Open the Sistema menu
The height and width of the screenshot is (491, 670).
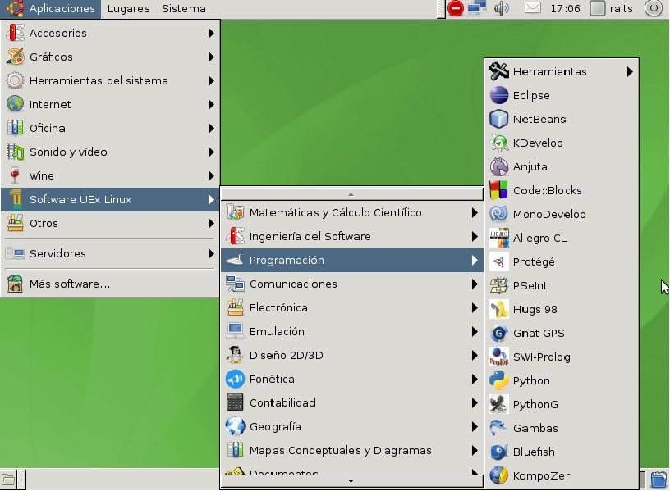click(x=183, y=9)
